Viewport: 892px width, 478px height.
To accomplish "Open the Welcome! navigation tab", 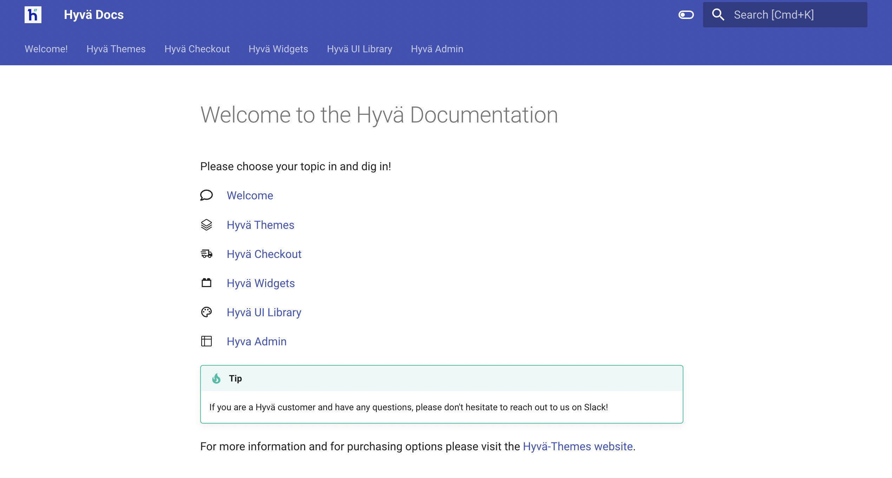I will [46, 49].
